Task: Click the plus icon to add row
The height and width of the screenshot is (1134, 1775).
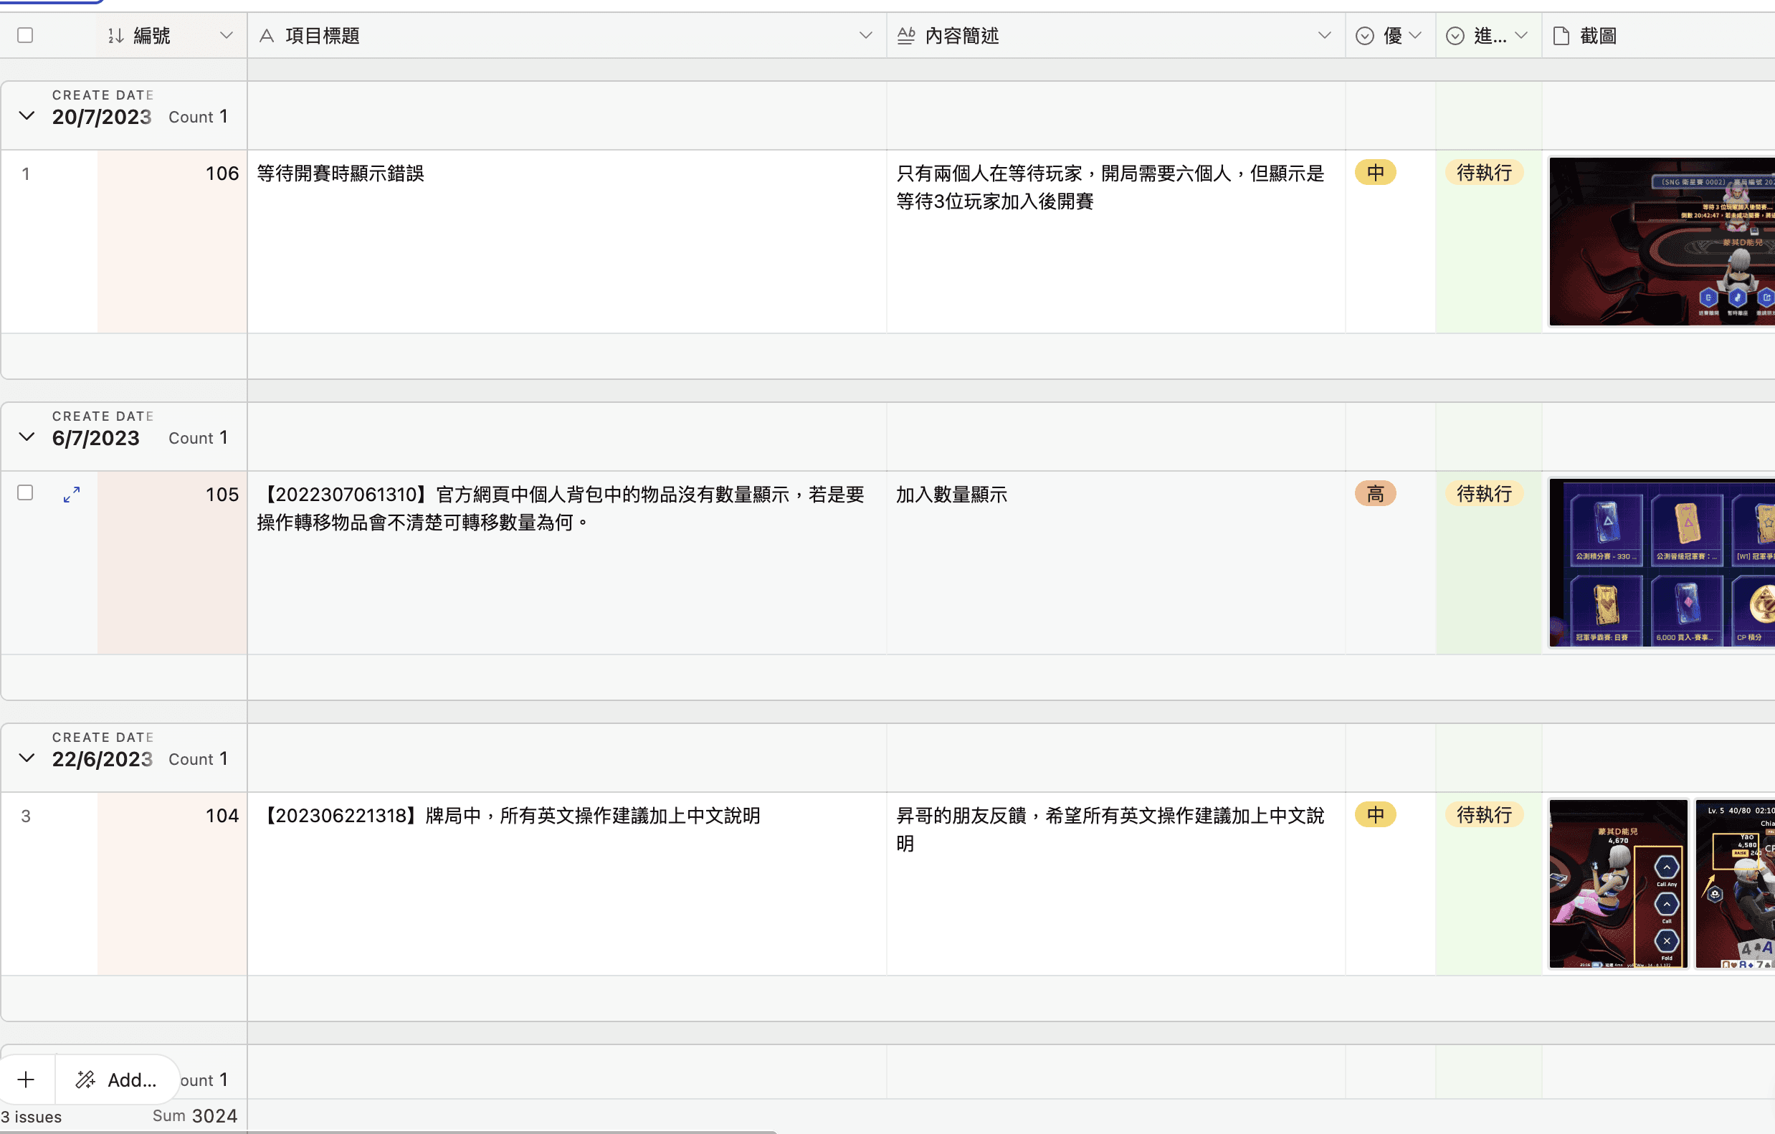Action: tap(27, 1080)
